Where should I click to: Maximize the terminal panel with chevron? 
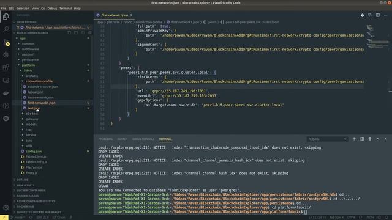(x=378, y=139)
